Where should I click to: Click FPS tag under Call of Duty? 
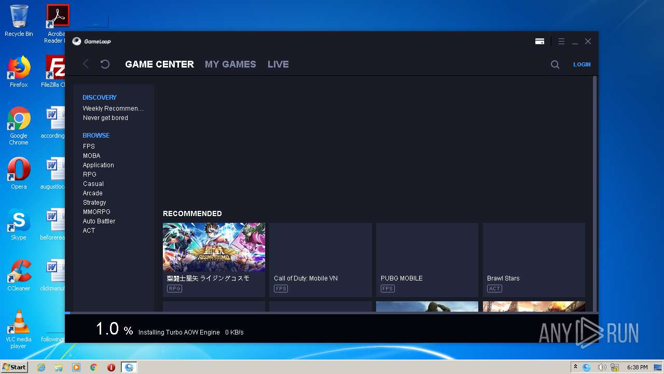coord(281,289)
